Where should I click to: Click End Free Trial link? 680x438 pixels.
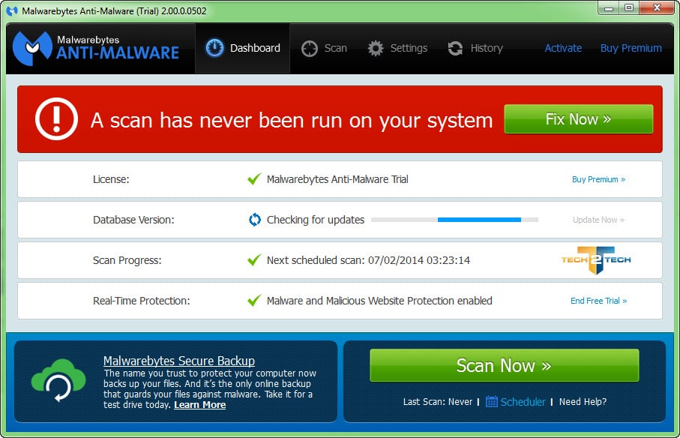click(598, 301)
